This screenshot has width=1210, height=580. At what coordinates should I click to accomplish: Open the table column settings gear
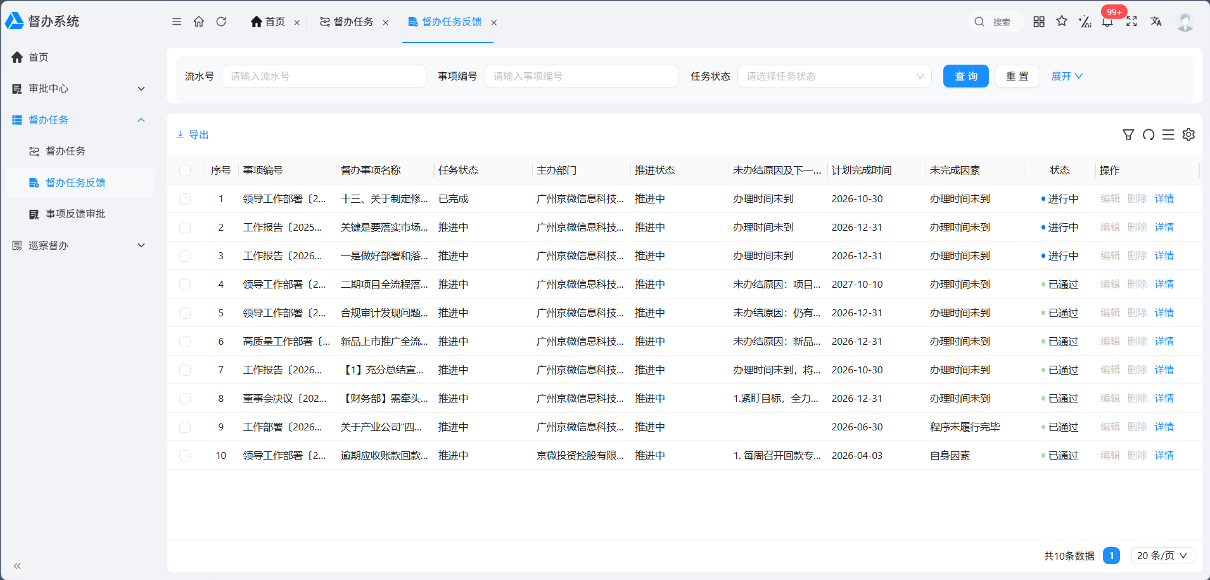pos(1188,134)
